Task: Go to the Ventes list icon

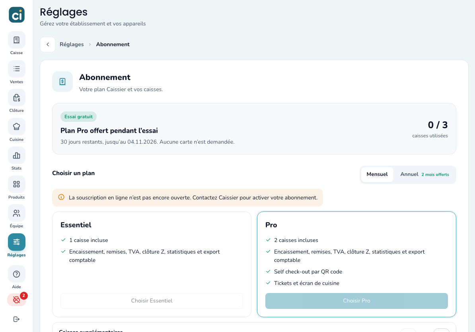Action: 17,69
